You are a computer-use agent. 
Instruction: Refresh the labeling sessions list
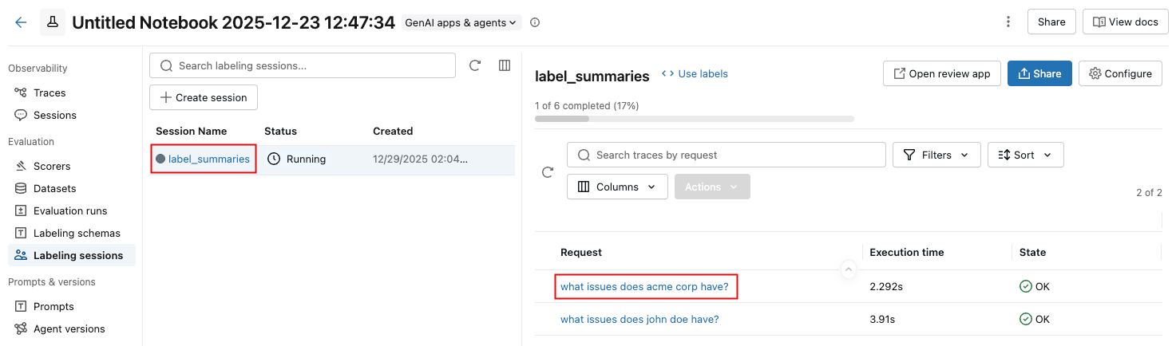pyautogui.click(x=475, y=65)
